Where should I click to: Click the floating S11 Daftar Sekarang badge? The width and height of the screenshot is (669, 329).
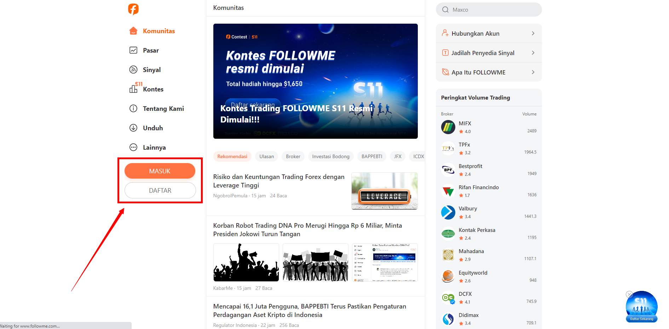click(x=642, y=307)
